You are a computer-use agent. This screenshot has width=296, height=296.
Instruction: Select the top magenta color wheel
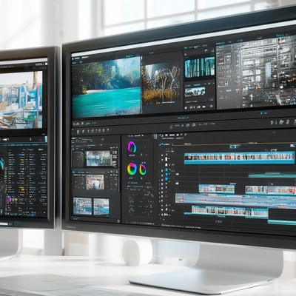(132, 147)
